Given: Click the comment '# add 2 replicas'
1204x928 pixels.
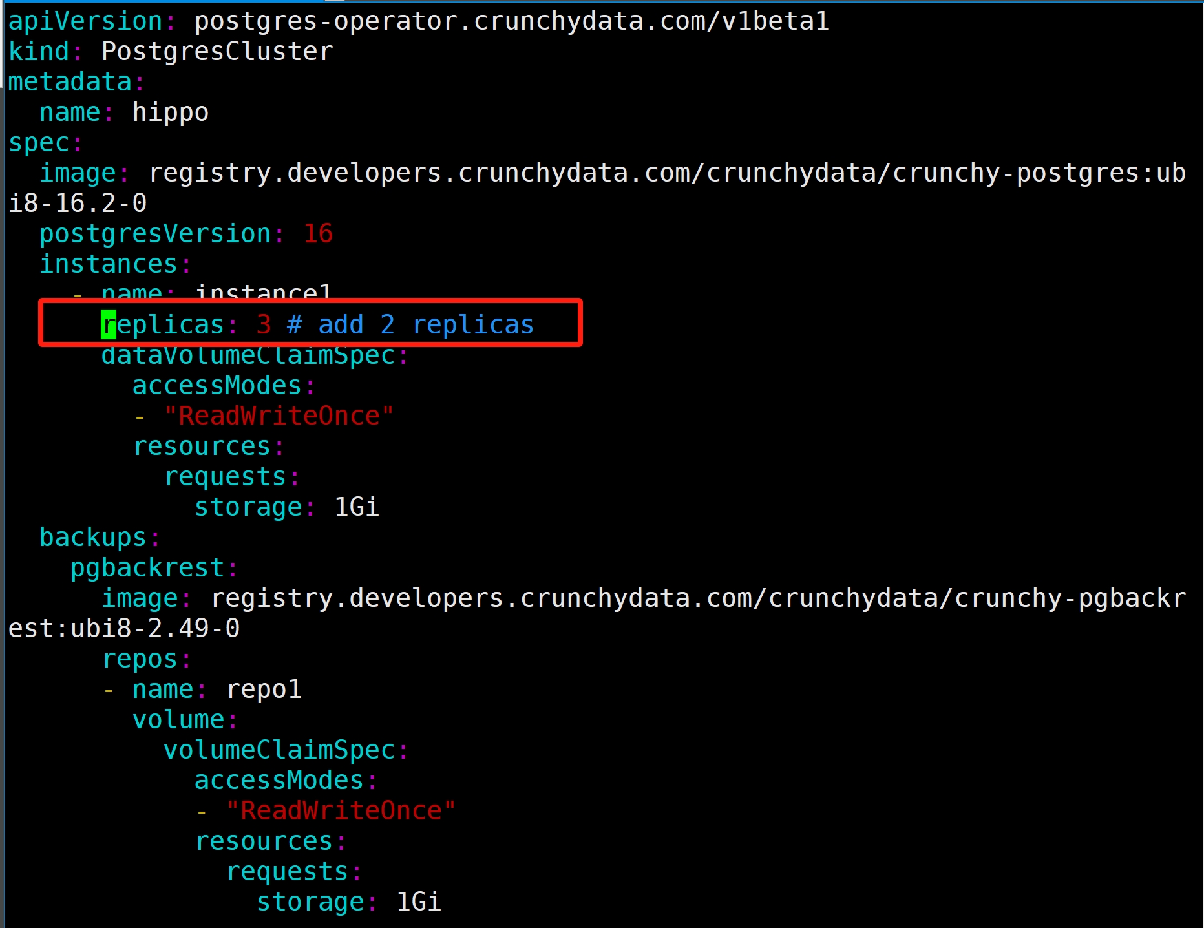Looking at the screenshot, I should 411,325.
